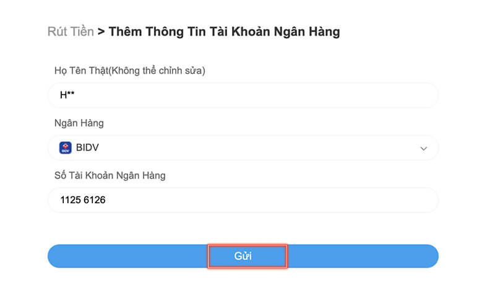This screenshot has width=495, height=285.
Task: Go back to Rút Tiền breadcrumb
Action: coord(71,32)
